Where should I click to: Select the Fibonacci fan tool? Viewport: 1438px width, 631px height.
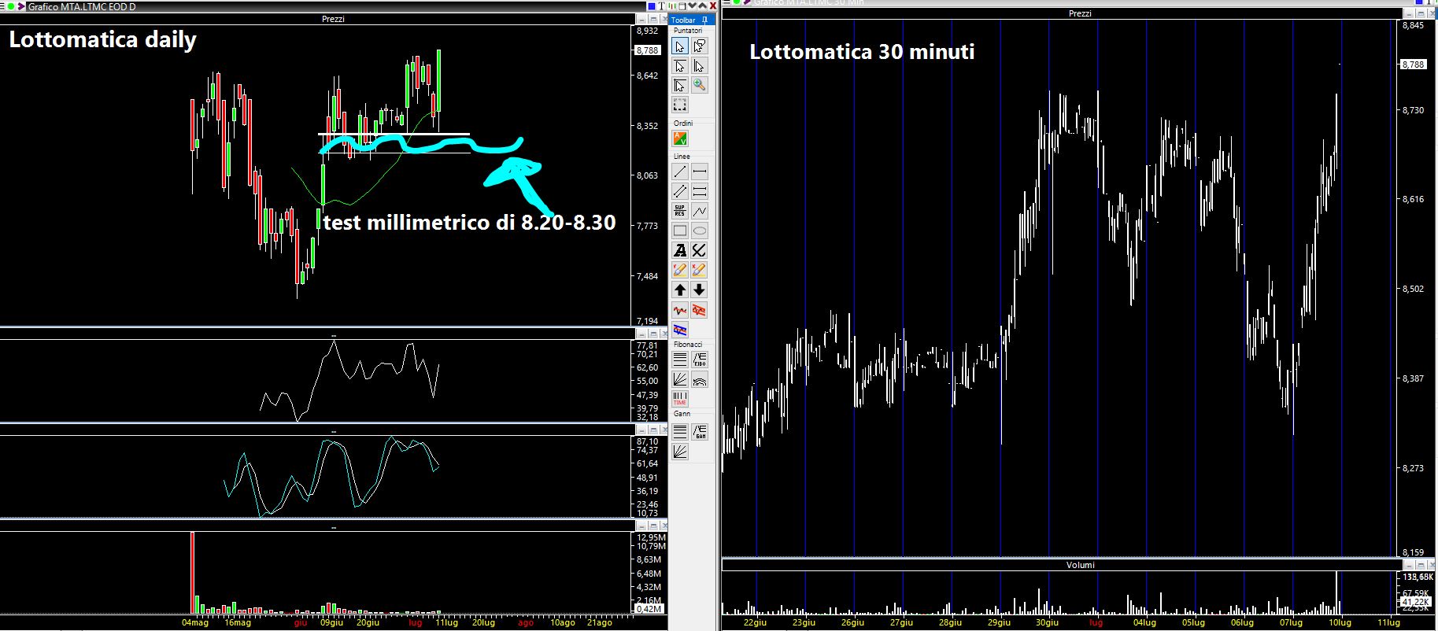[x=680, y=379]
